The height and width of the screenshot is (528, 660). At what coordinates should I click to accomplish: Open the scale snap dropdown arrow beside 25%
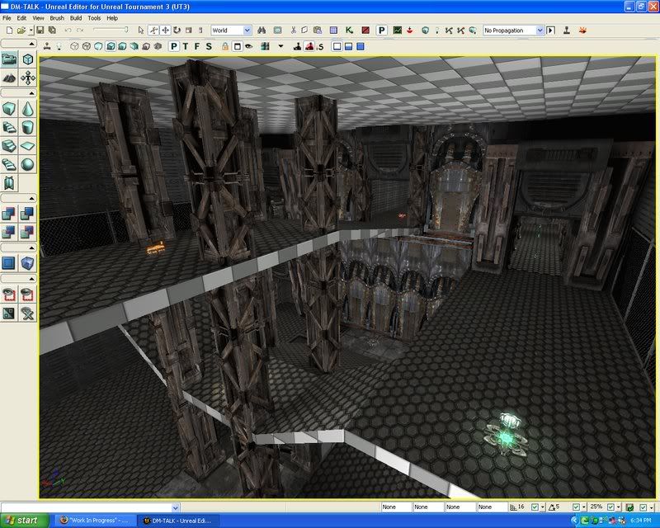(x=618, y=507)
